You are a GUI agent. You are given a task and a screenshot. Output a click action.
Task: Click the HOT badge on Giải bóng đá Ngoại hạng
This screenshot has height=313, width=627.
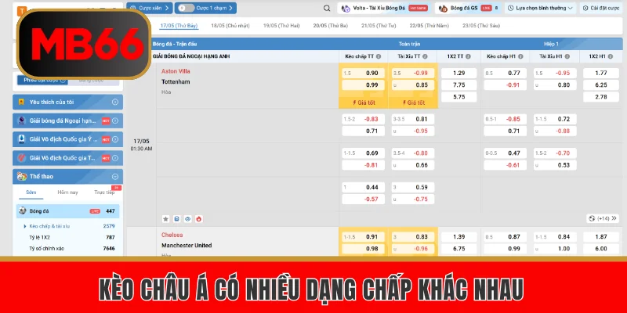pyautogui.click(x=106, y=121)
